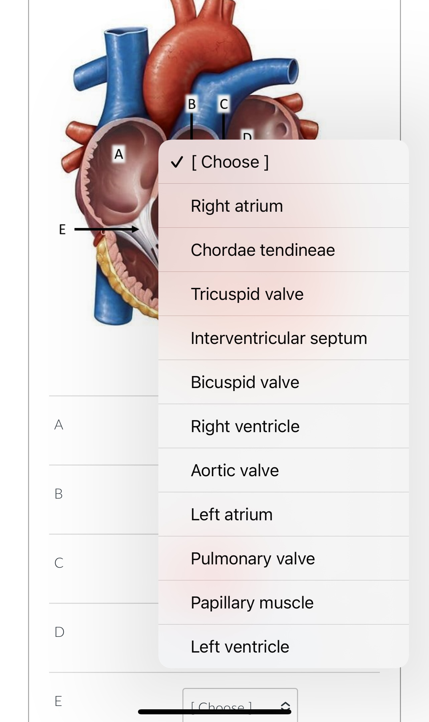The image size is (429, 722).
Task: Select "Left ventricle" at the bottom
Action: [x=240, y=646]
